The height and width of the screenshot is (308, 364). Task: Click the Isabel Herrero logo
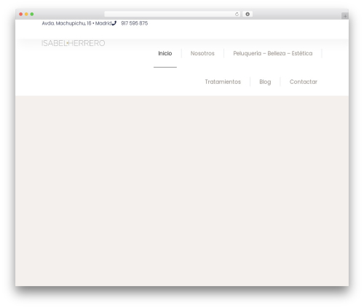74,43
